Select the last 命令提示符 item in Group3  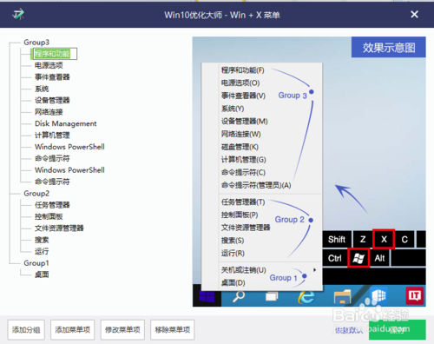coord(52,182)
